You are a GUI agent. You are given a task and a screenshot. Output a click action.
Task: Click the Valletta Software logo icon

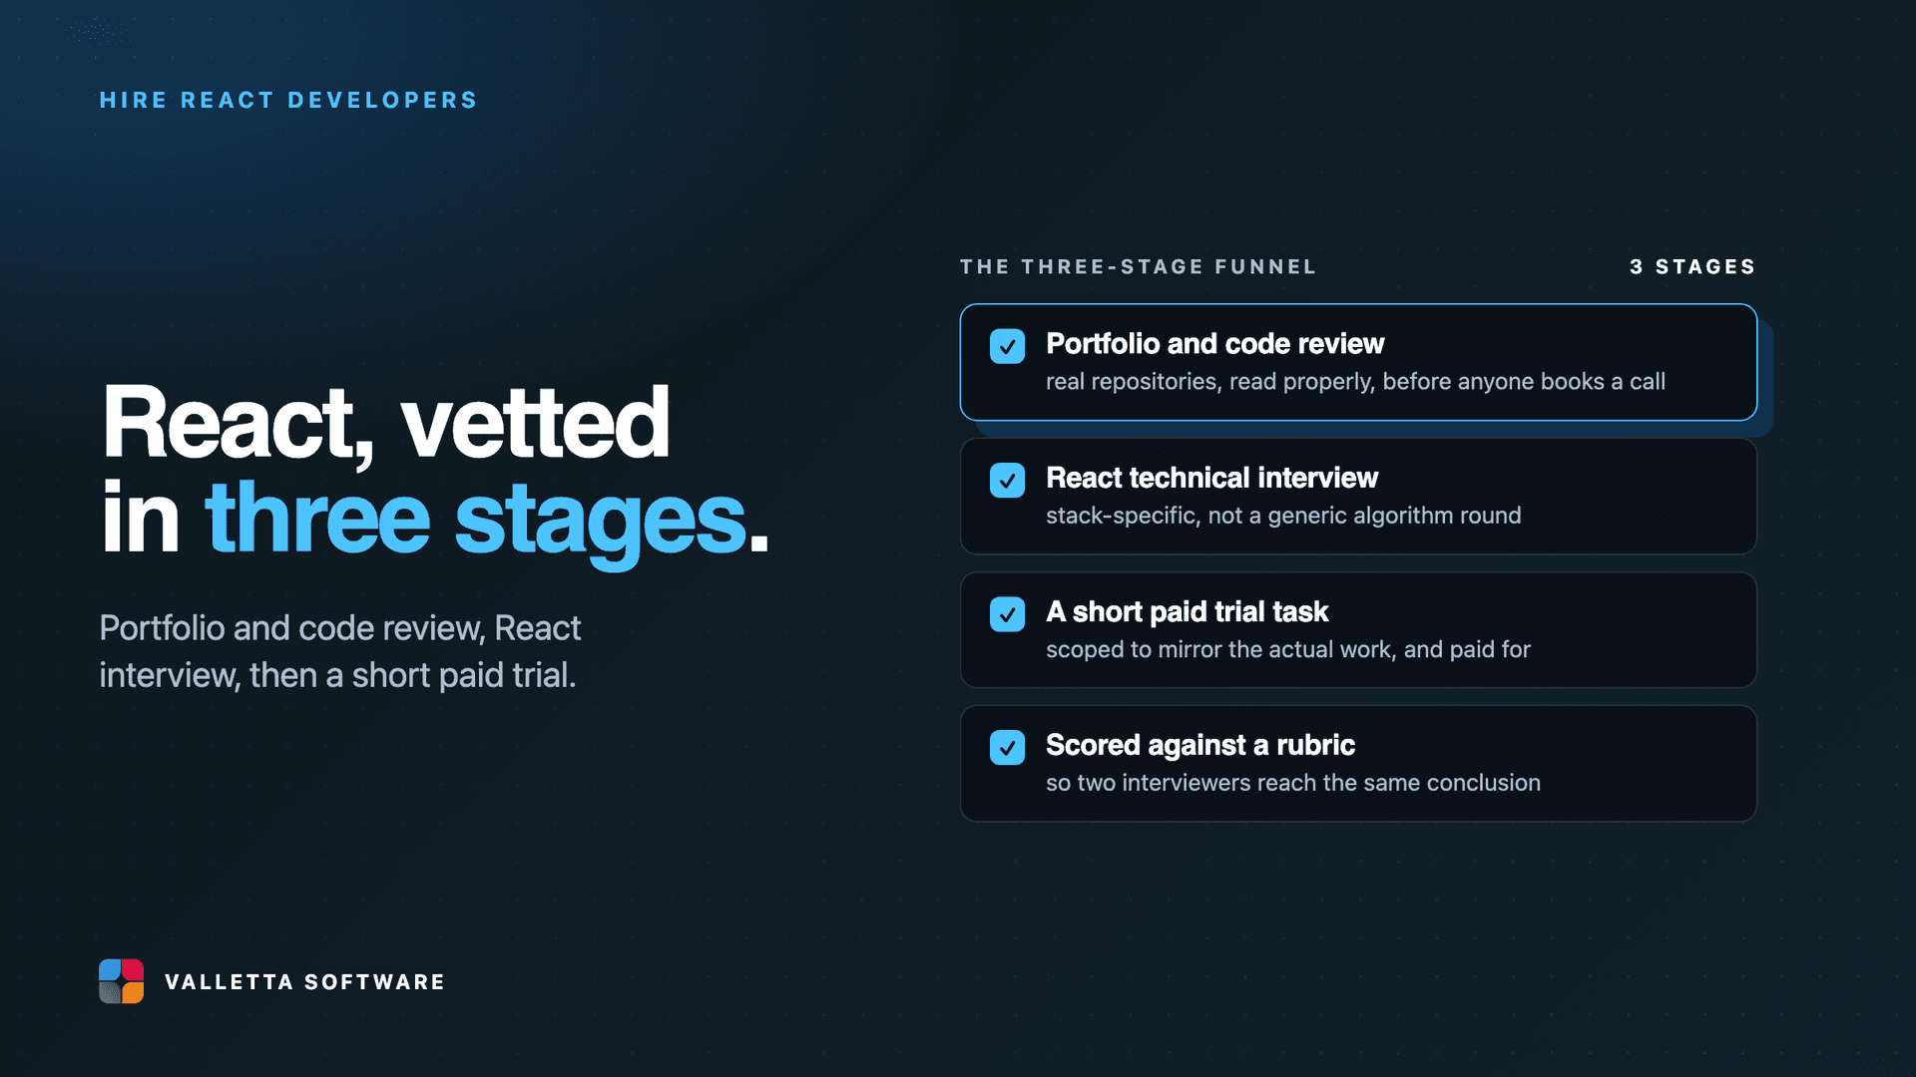(121, 981)
